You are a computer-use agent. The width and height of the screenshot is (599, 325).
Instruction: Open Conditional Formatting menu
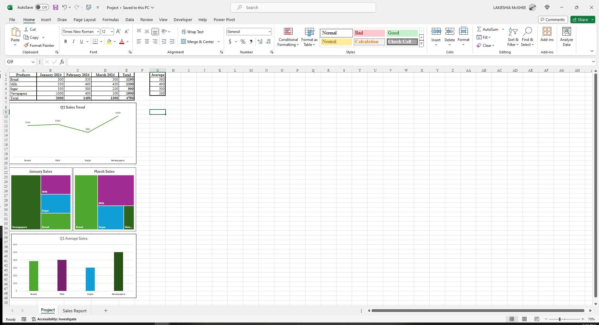point(288,37)
